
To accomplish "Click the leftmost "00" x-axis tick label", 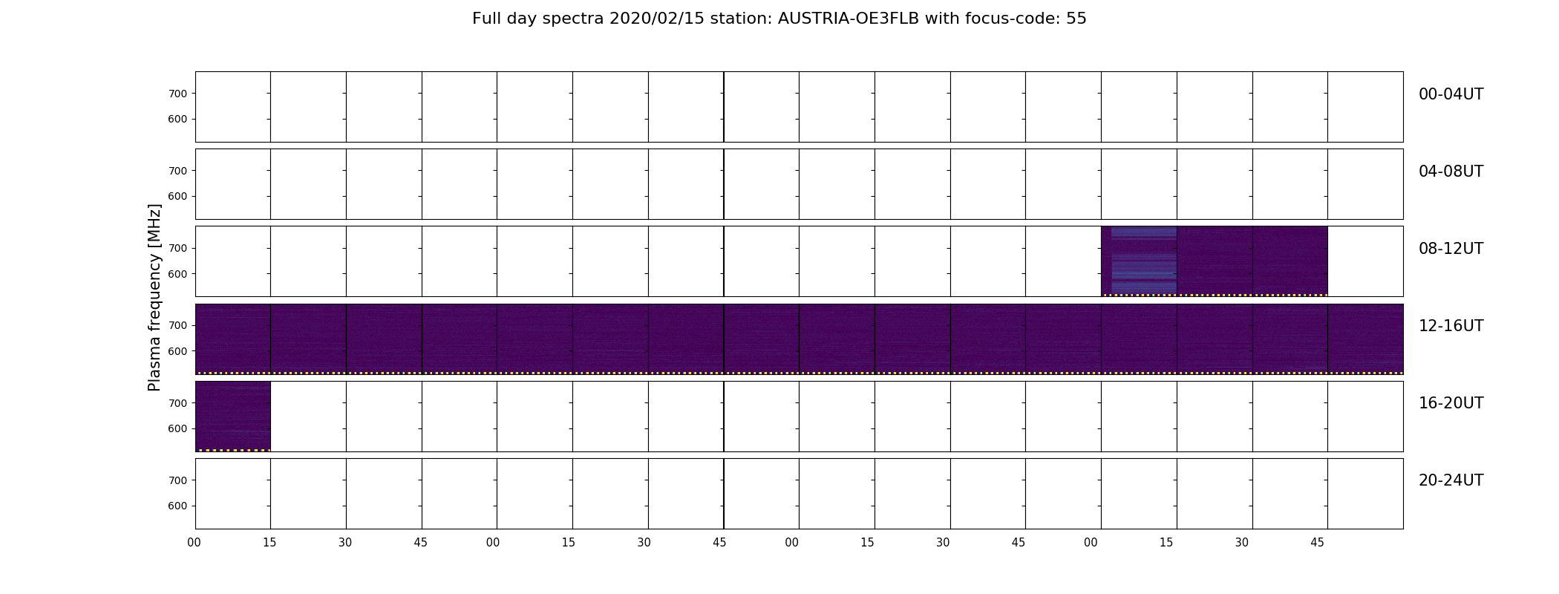I will [195, 543].
